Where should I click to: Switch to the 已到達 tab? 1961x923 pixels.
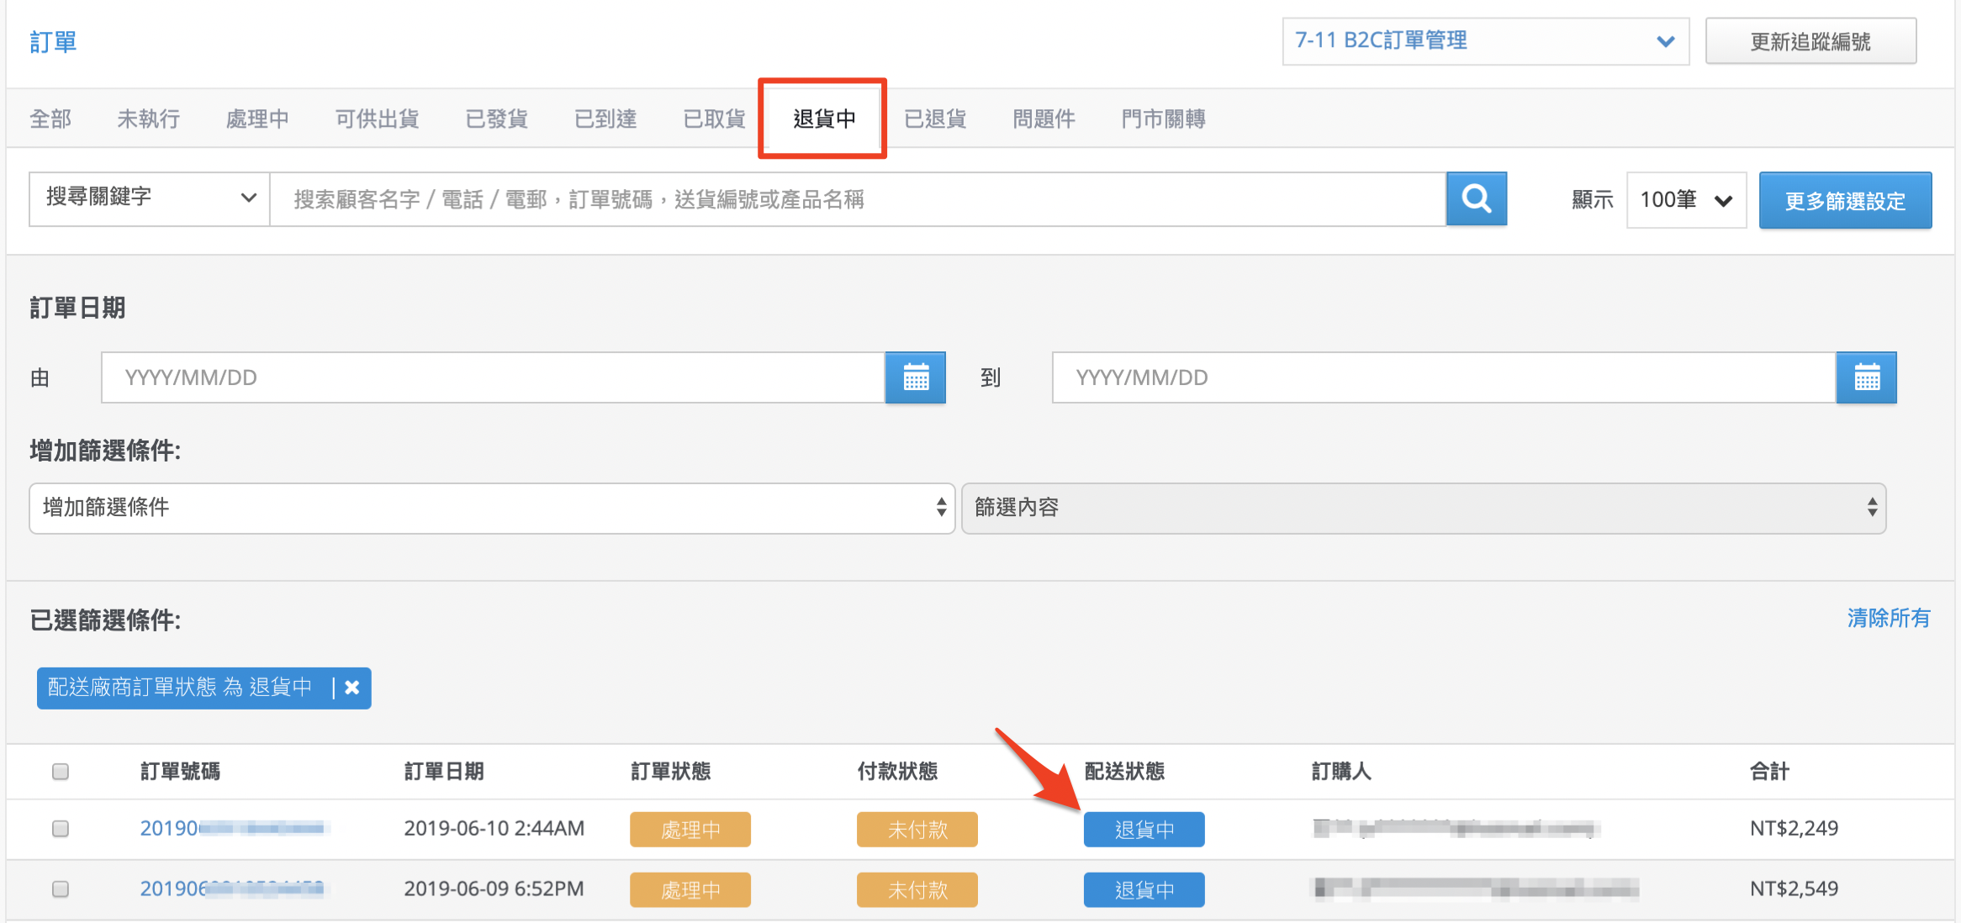point(605,119)
